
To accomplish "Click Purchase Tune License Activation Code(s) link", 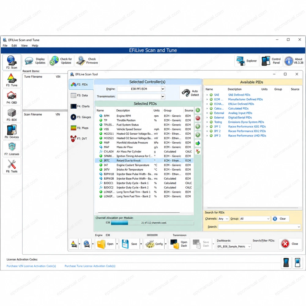I will coord(90,266).
